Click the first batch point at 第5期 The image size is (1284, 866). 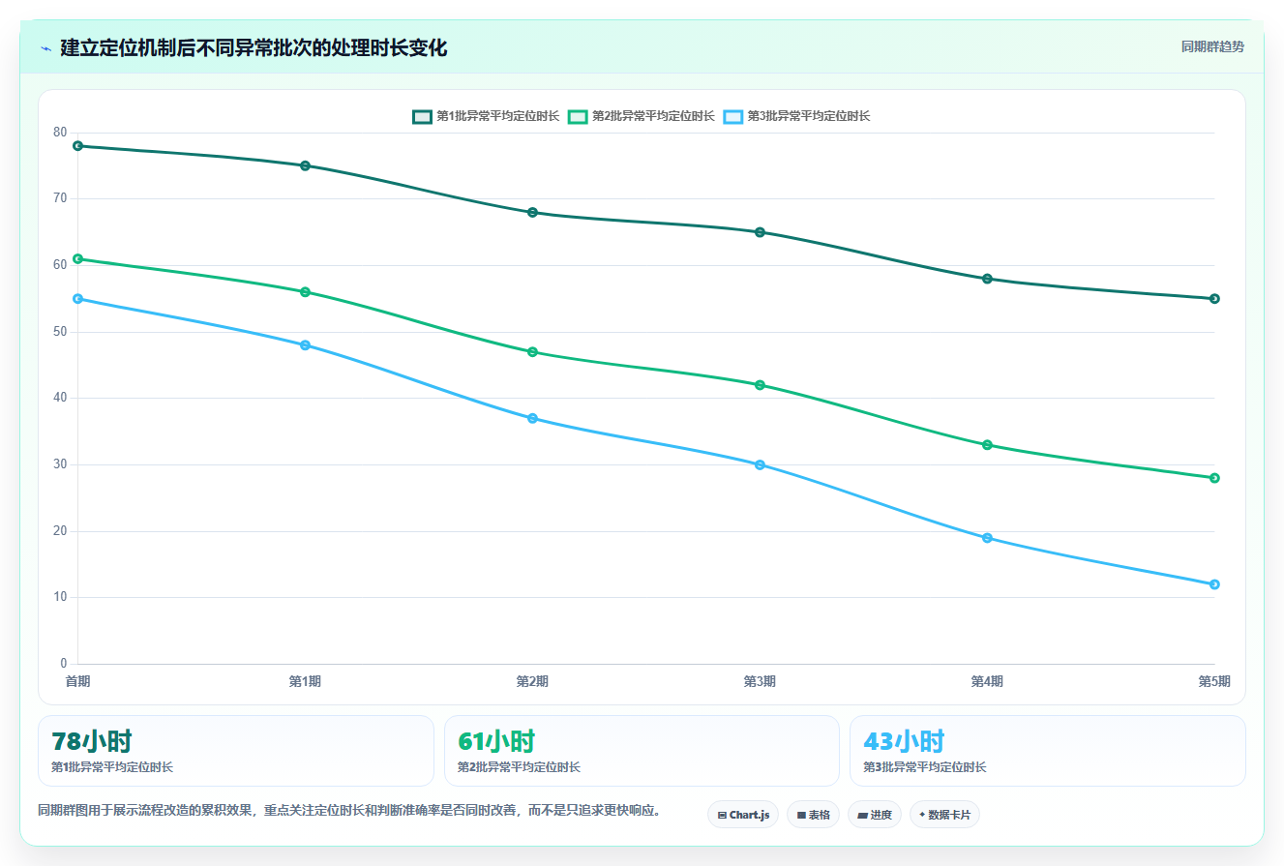point(1214,299)
